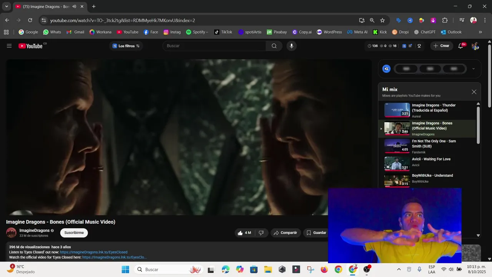The image size is (492, 277).
Task: Expand the vidIQ panel chevron
Action: pos(473,69)
